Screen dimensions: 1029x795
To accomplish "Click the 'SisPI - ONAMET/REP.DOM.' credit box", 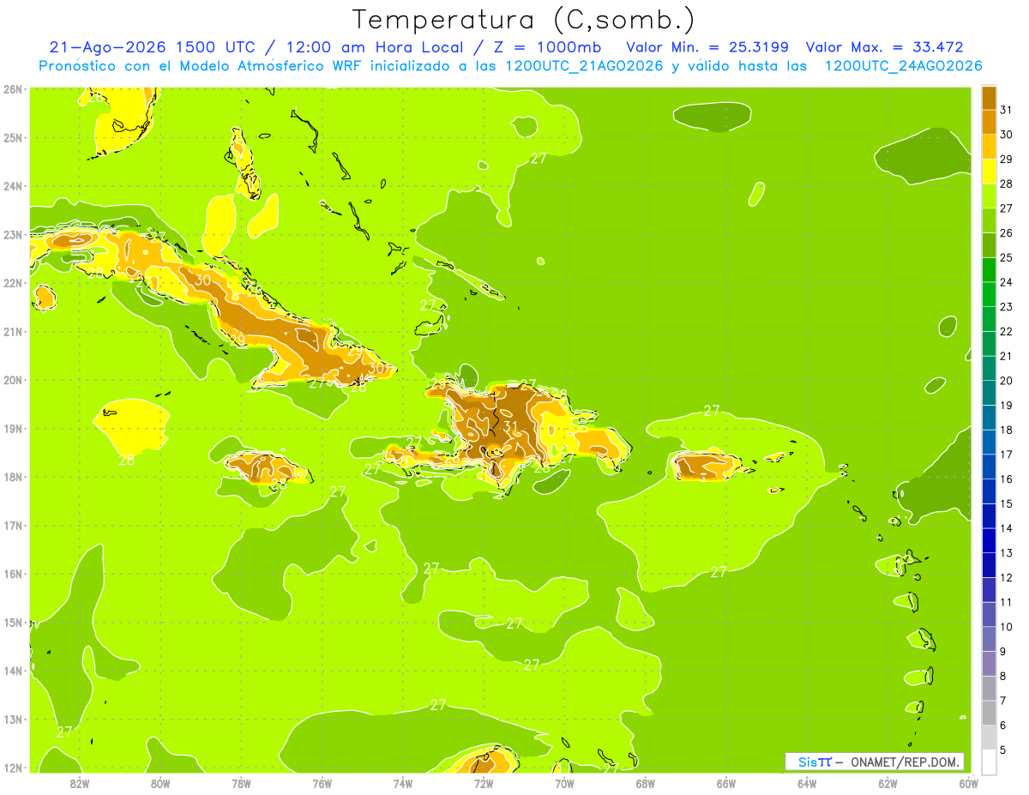I will coord(875,762).
